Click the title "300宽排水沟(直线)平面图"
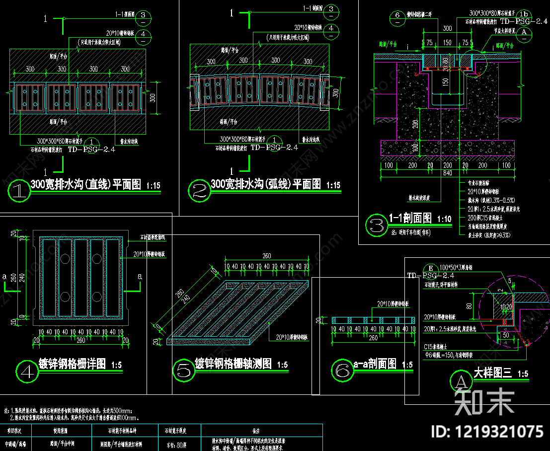The height and width of the screenshot is (451, 550). [x=86, y=184]
